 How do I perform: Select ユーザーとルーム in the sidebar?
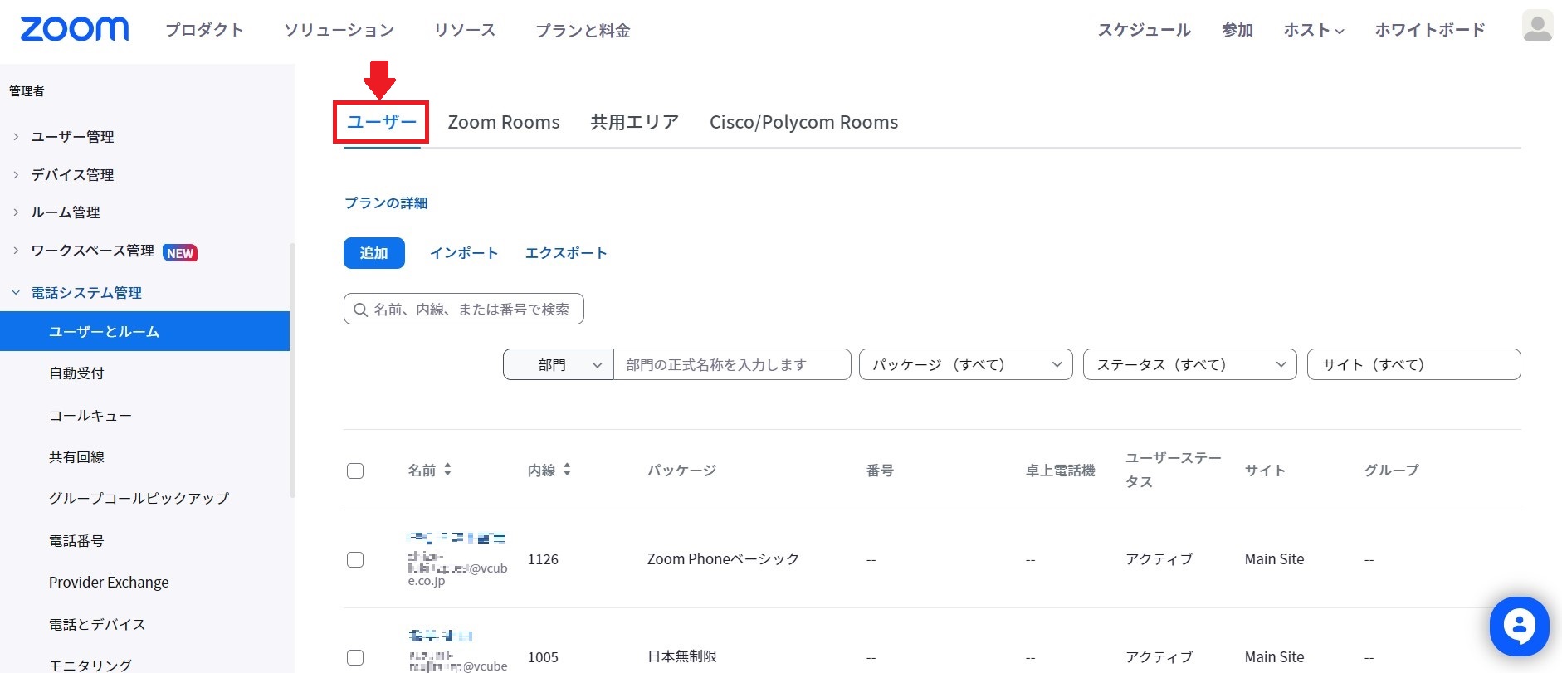click(144, 331)
